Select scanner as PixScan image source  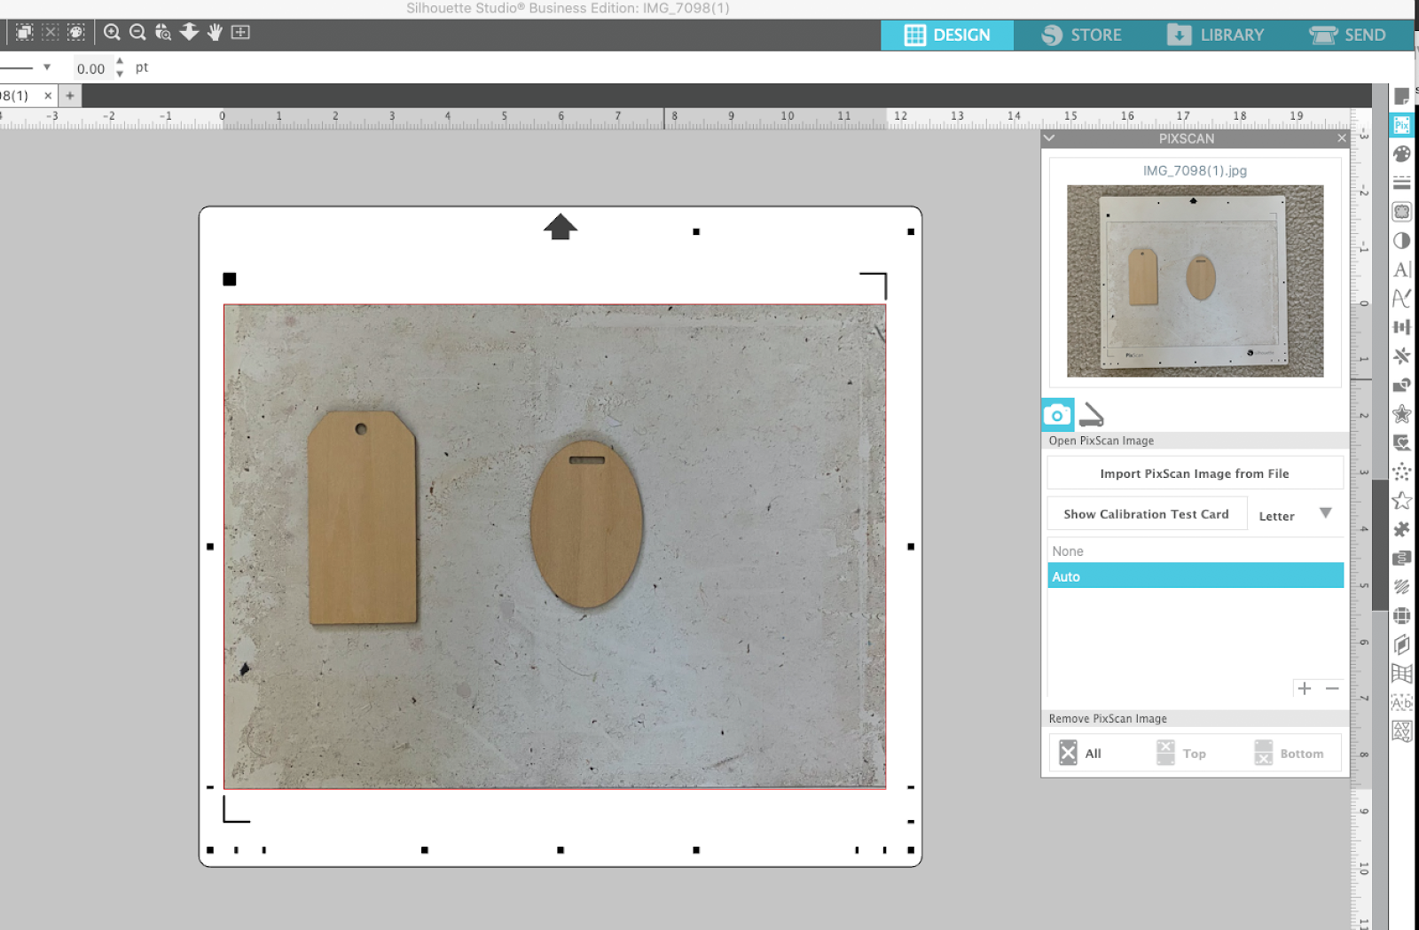point(1092,414)
